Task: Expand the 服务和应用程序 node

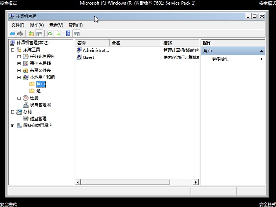Action: [x=12, y=126]
